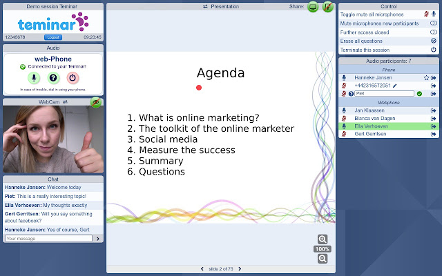Toggle the WebCam visibility eye icon

(x=96, y=102)
